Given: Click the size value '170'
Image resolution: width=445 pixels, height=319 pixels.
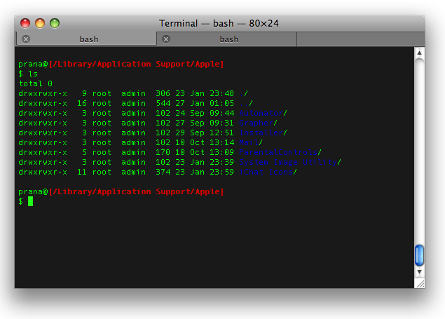Looking at the screenshot, I should point(163,152).
